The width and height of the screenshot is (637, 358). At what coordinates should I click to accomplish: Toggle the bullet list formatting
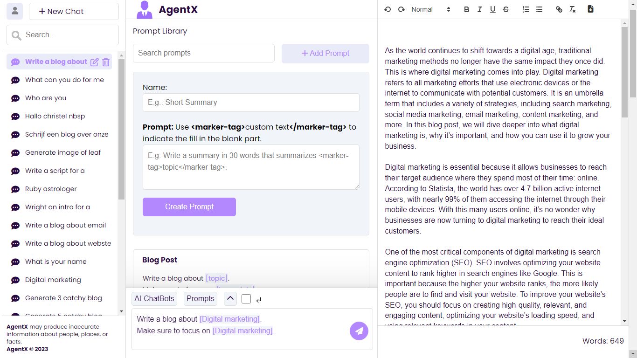pos(539,9)
